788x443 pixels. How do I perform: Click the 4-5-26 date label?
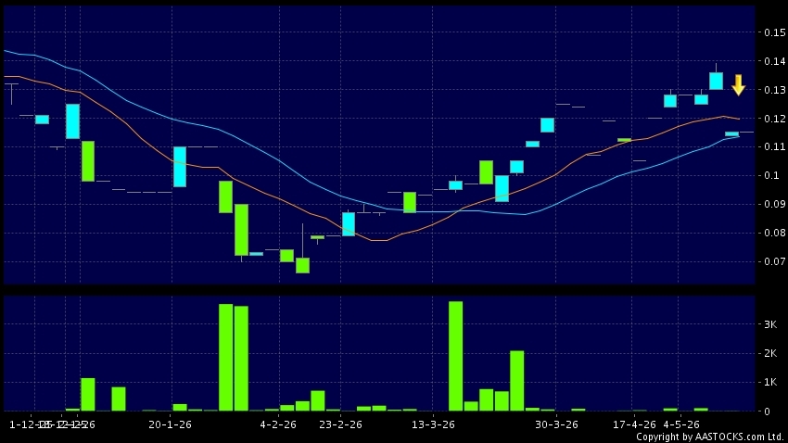tap(681, 424)
